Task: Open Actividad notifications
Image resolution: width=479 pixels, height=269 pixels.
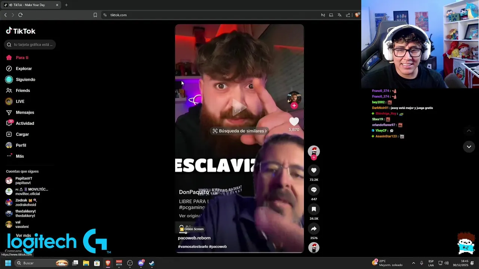Action: tap(20, 123)
